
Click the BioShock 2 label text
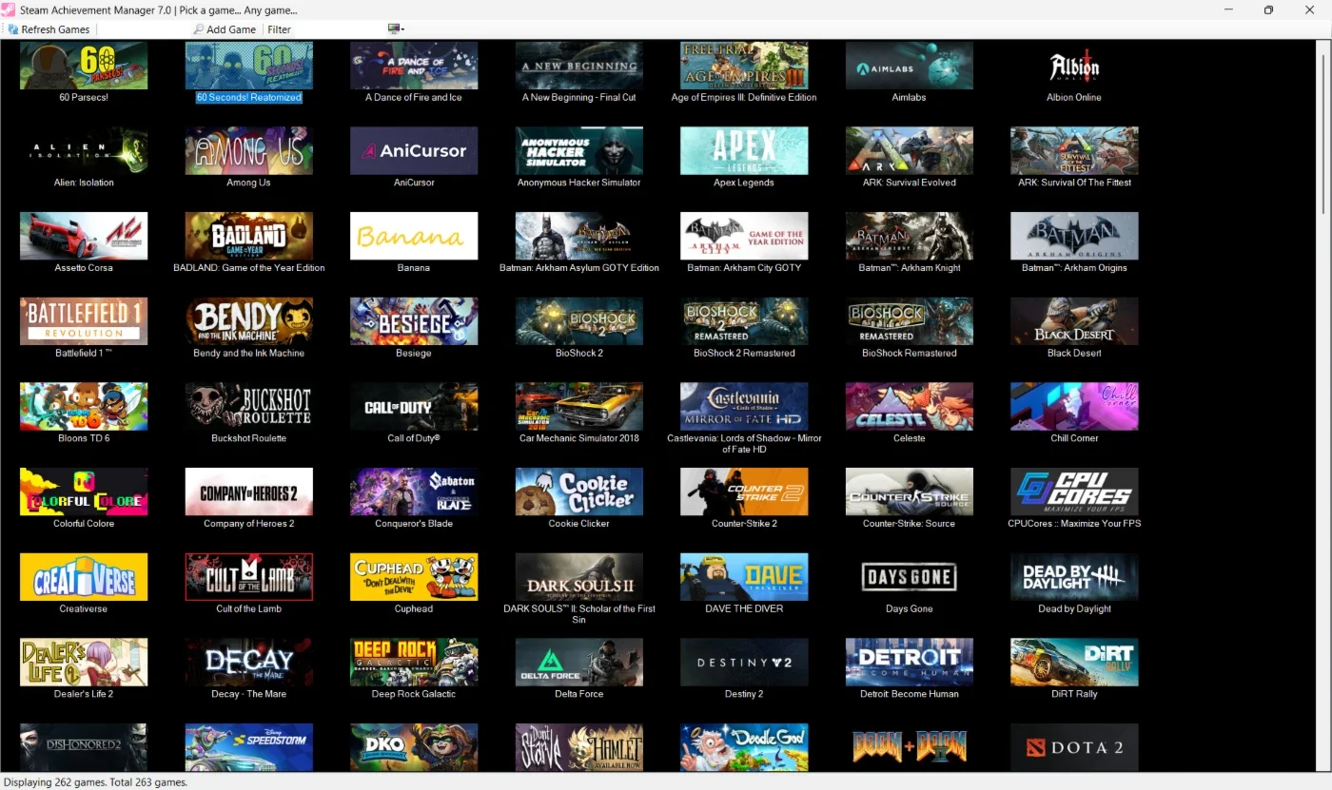coord(579,353)
